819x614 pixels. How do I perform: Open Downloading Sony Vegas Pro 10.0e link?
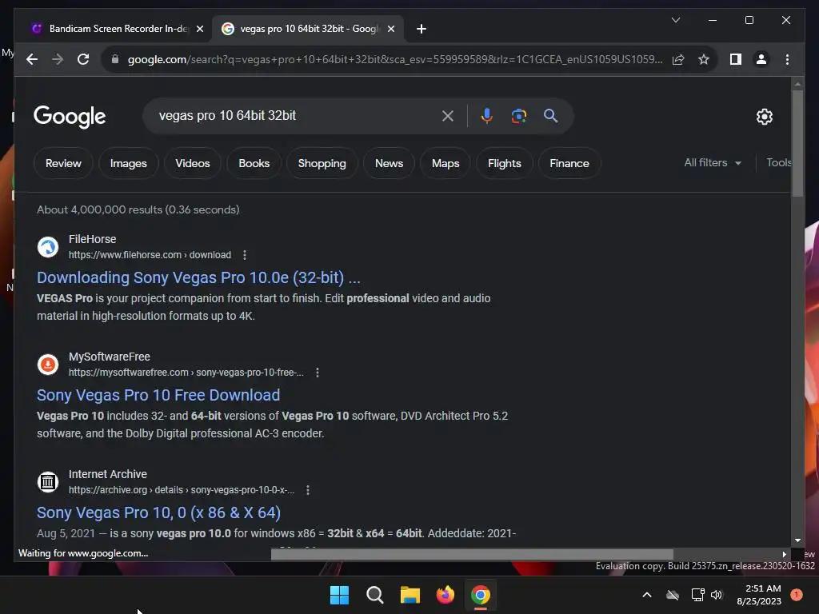198,277
